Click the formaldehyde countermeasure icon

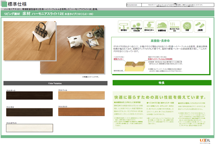click(x=137, y=27)
